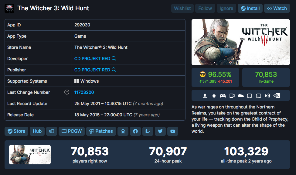Click the 70,907 24-hour peak figure
The image size is (296, 175).
[168, 151]
